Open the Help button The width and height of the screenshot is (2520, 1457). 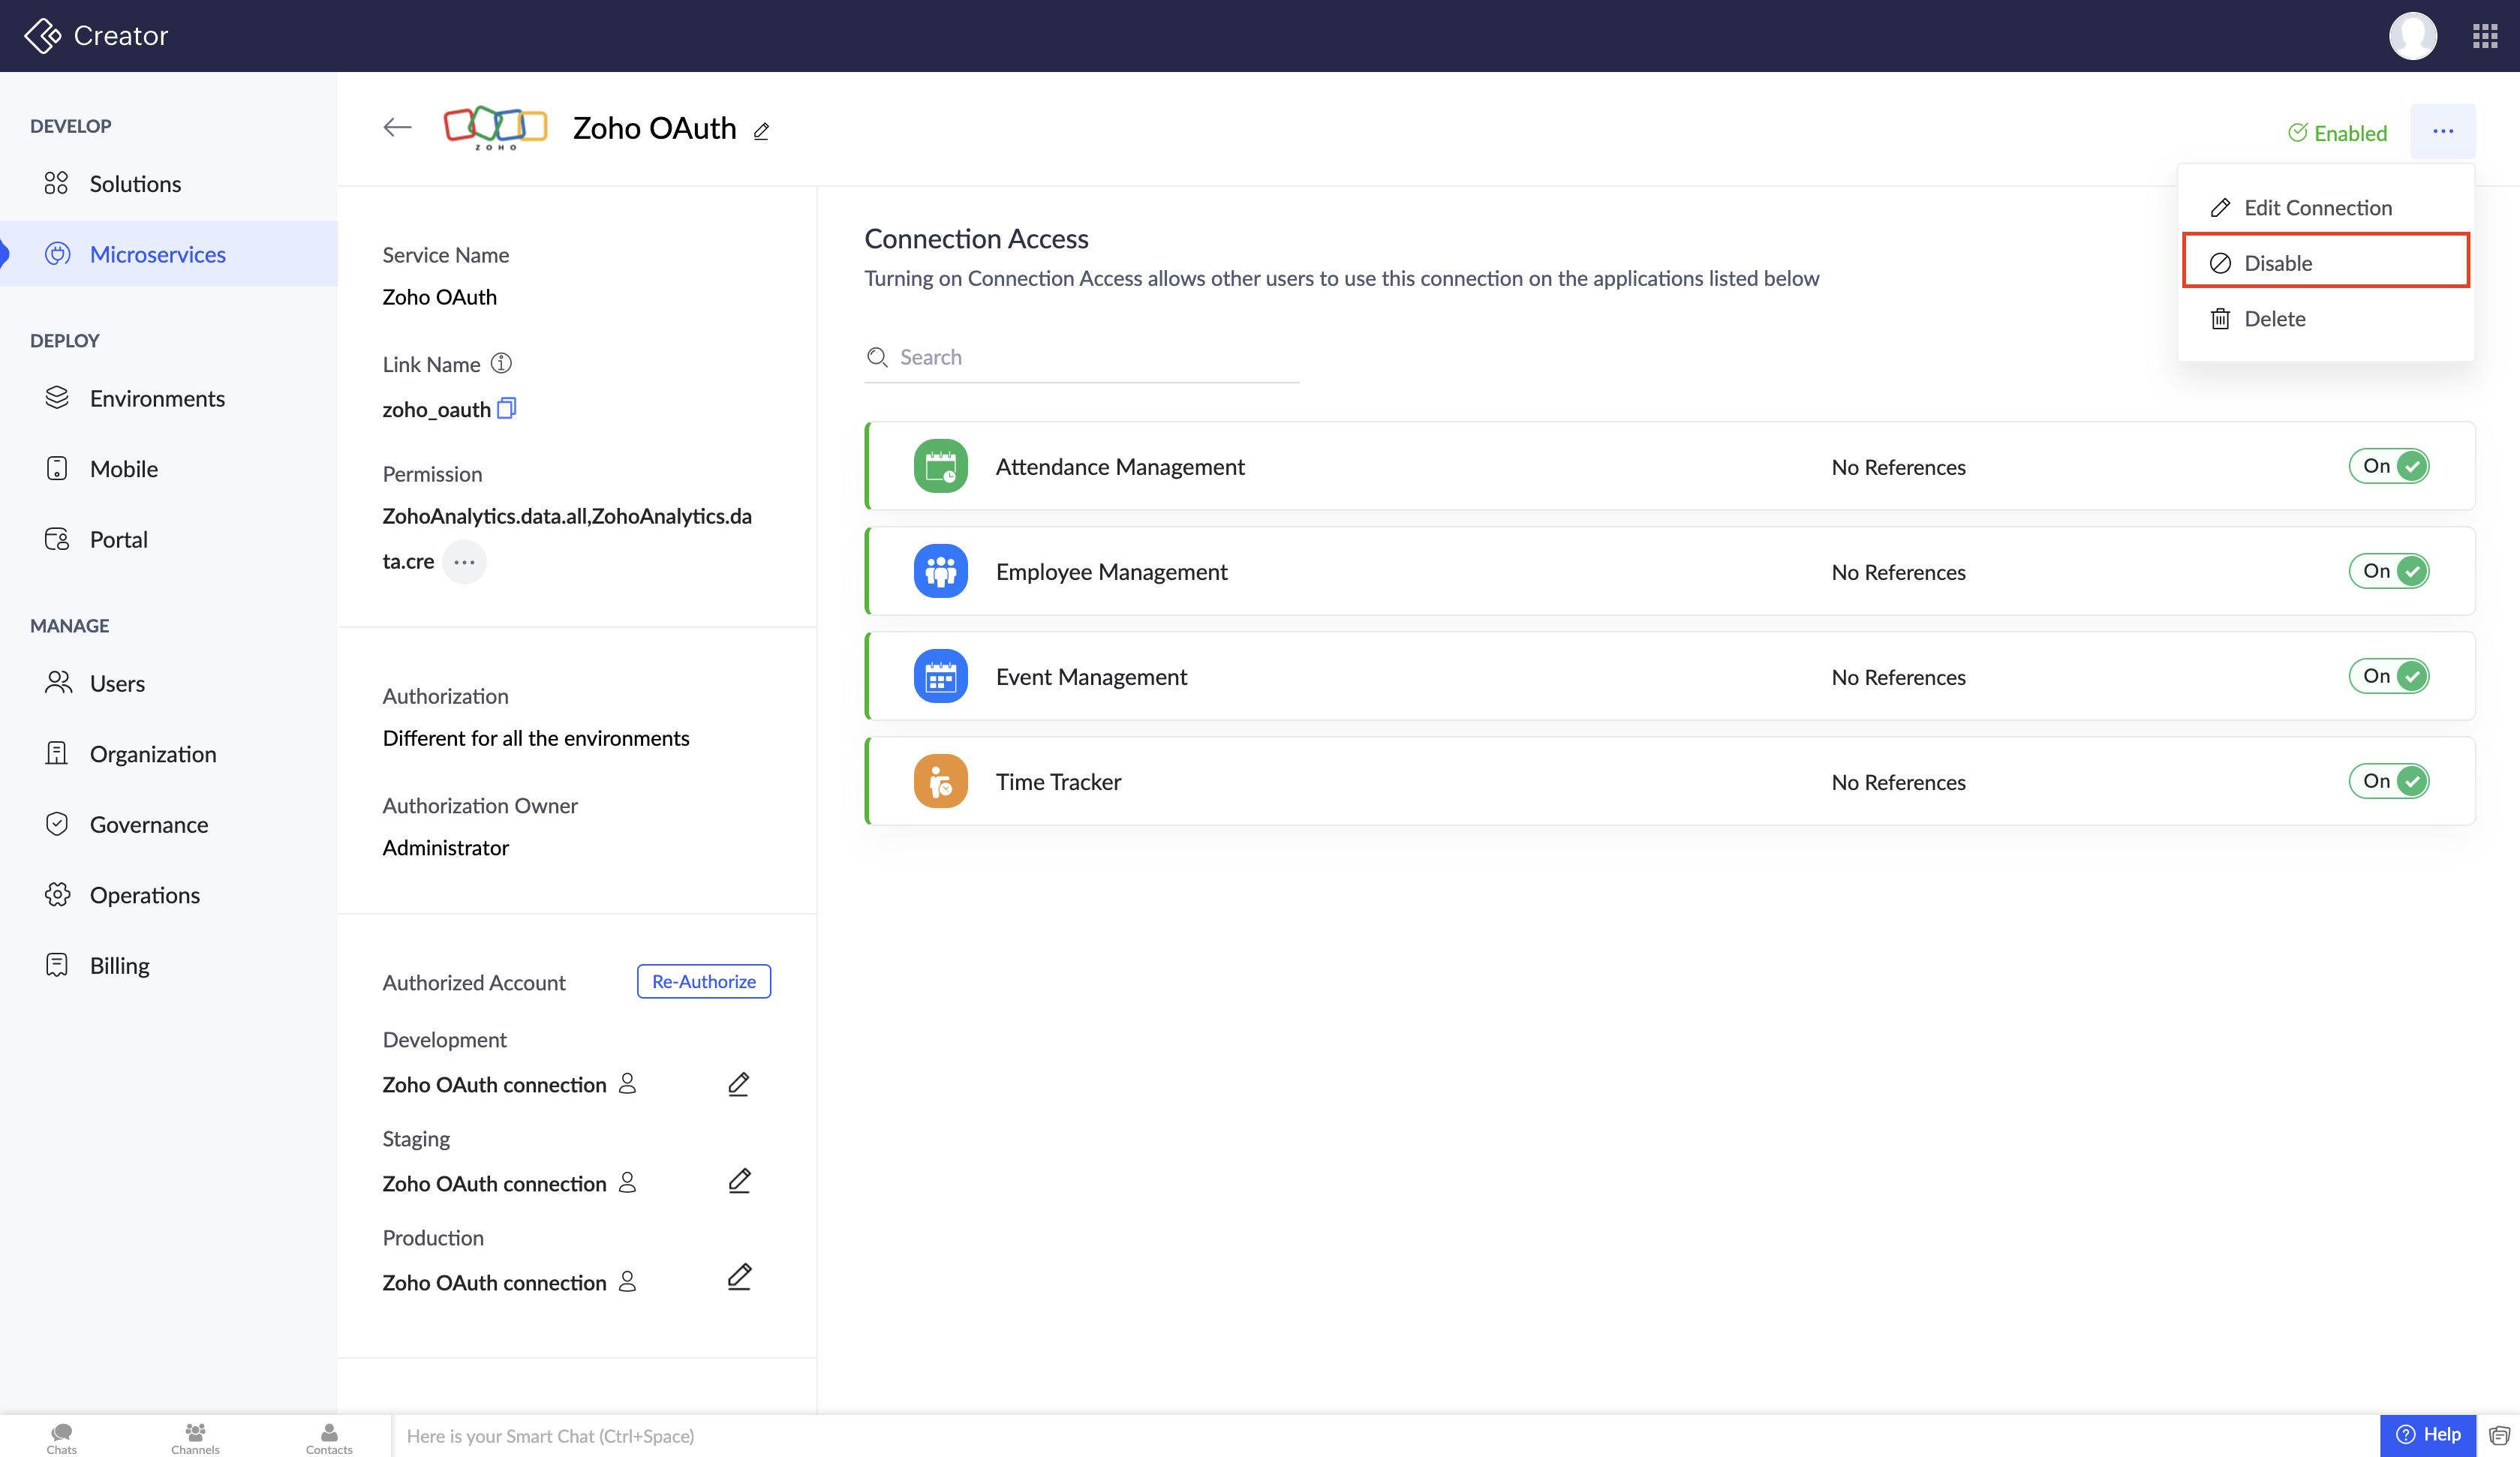coord(2427,1434)
